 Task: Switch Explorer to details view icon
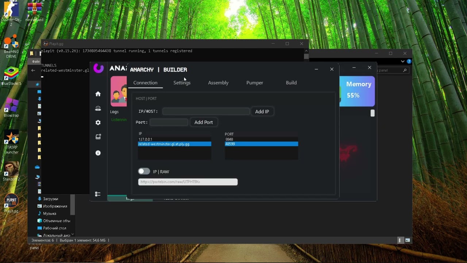tap(400, 240)
